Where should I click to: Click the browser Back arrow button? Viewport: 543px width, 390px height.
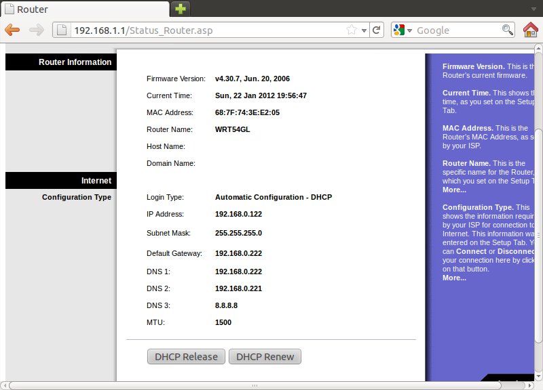[13, 30]
